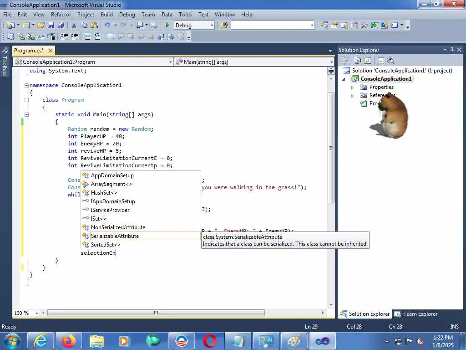The width and height of the screenshot is (466, 350).
Task: Undo the last edit with Undo icon
Action: coord(107,26)
